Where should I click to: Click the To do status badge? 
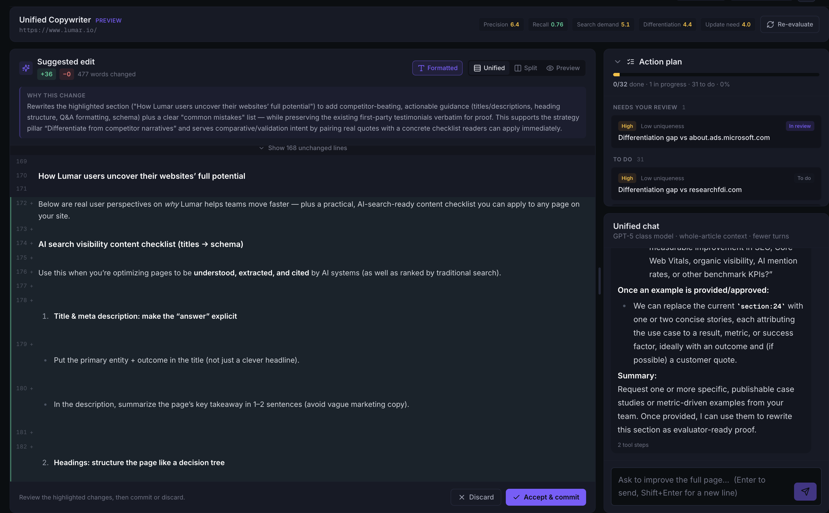pyautogui.click(x=804, y=178)
